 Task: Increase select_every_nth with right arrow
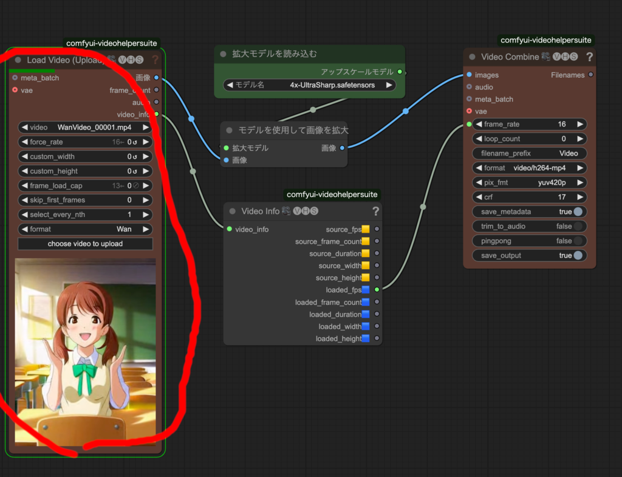click(146, 214)
